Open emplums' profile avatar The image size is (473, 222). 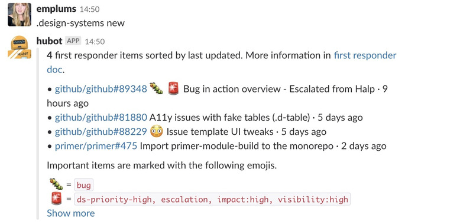20,14
